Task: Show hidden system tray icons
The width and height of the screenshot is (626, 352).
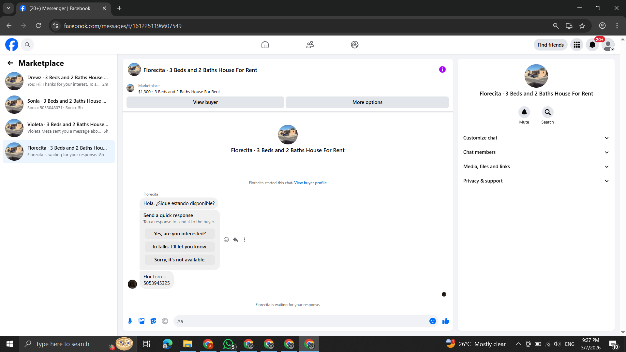Action: click(x=518, y=344)
